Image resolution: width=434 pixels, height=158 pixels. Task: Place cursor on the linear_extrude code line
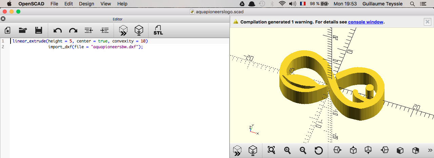pyautogui.click(x=80, y=41)
